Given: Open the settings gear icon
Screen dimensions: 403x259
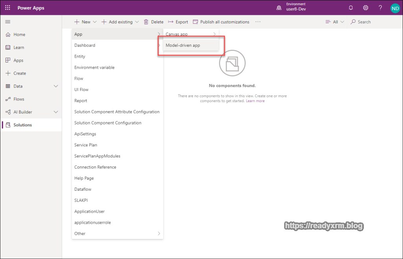Looking at the screenshot, I should click(366, 8).
